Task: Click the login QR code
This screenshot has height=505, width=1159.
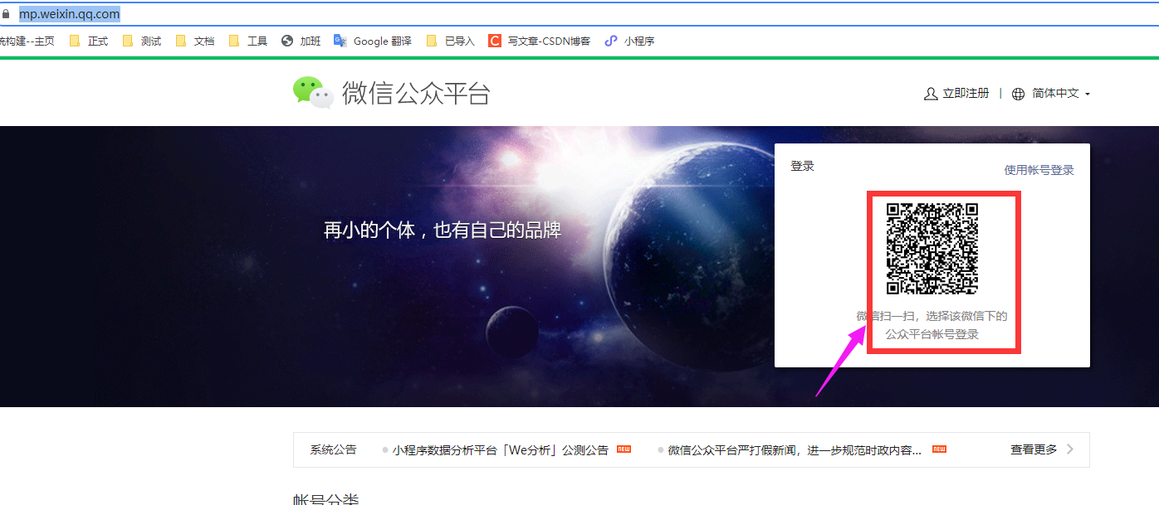Action: [x=932, y=249]
